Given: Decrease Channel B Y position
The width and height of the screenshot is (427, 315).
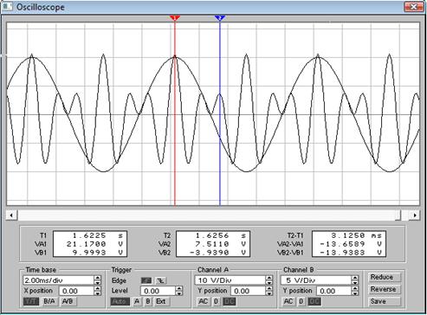Looking at the screenshot, I should point(355,293).
